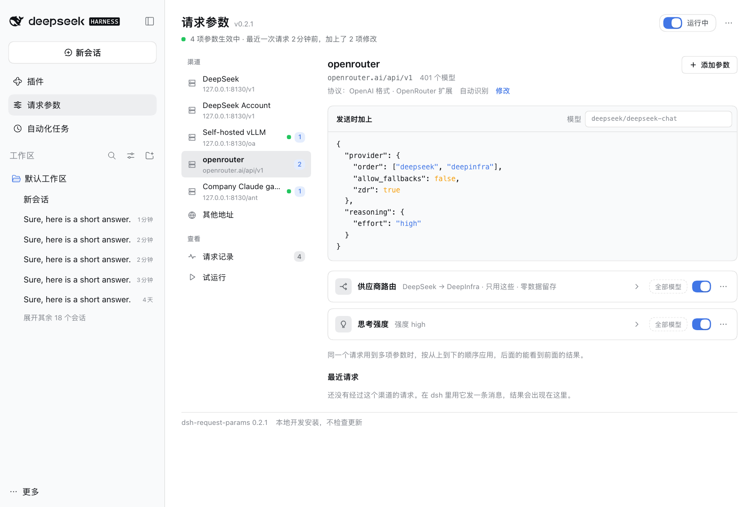Click the 供应商路由 routing icon
The width and height of the screenshot is (754, 507).
point(344,286)
